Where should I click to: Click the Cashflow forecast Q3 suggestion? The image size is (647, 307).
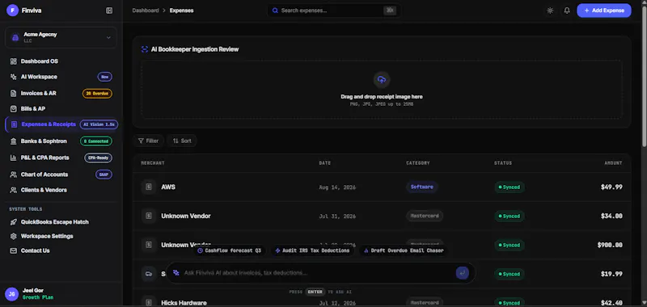click(x=230, y=250)
